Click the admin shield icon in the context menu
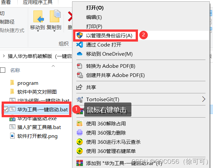The width and height of the screenshot is (213, 168). coord(80,35)
